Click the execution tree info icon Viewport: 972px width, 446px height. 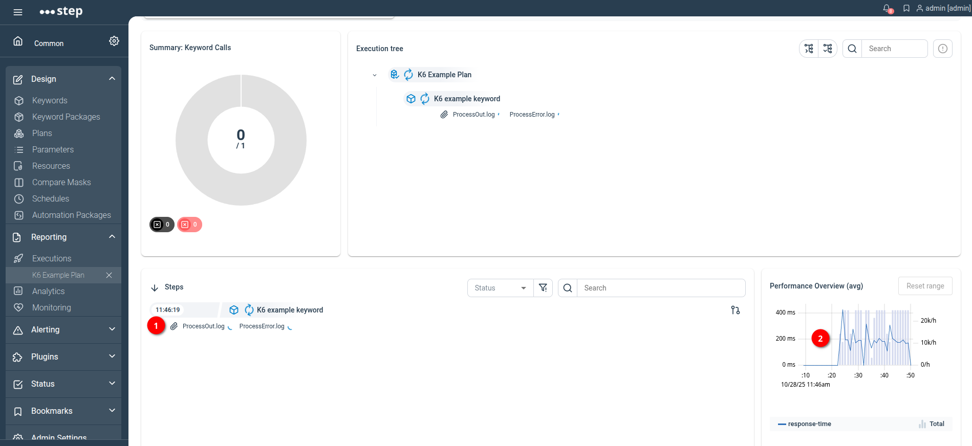[943, 49]
